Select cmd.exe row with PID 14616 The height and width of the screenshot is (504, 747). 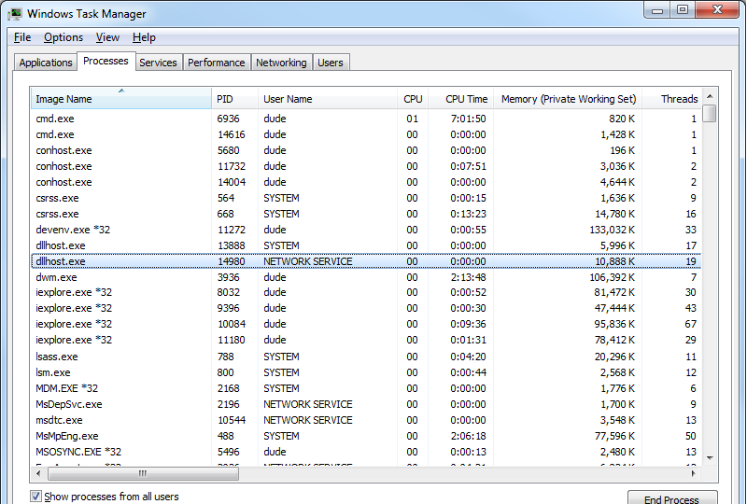coord(366,134)
